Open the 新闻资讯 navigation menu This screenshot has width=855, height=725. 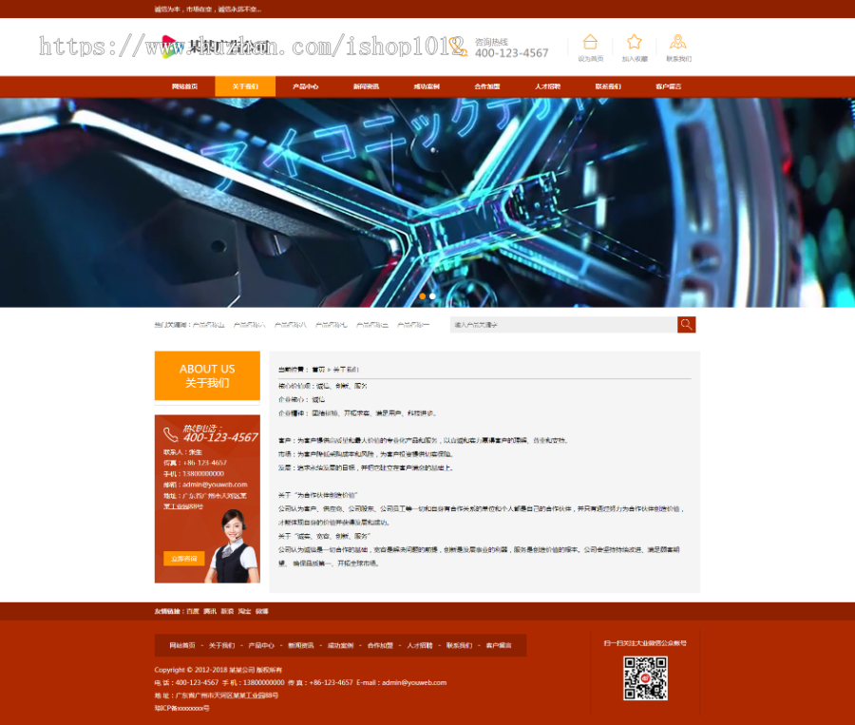(x=367, y=86)
